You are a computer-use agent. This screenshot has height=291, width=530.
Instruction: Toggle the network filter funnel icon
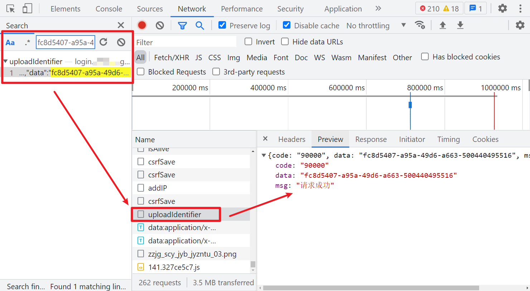coord(183,25)
